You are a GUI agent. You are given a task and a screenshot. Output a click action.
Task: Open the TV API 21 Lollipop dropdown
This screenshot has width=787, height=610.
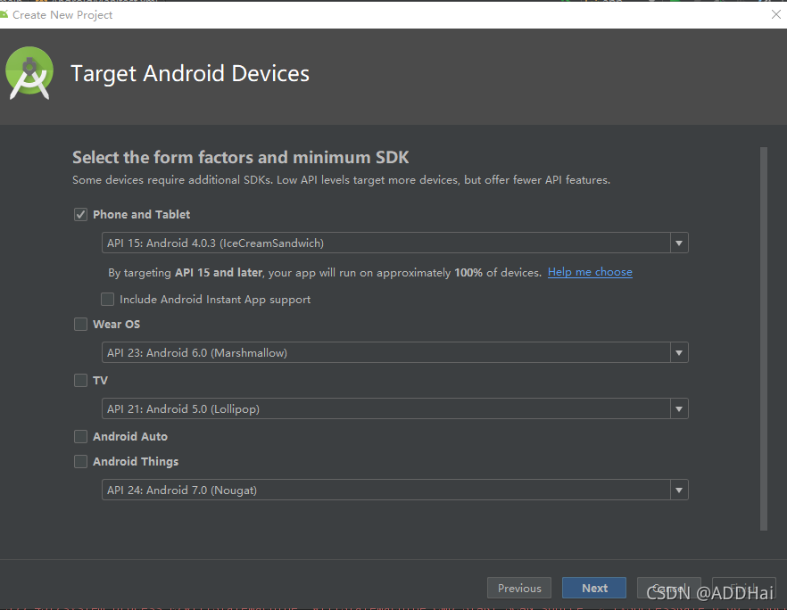click(679, 408)
